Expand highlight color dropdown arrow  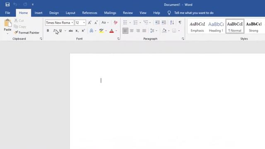pos(106,31)
